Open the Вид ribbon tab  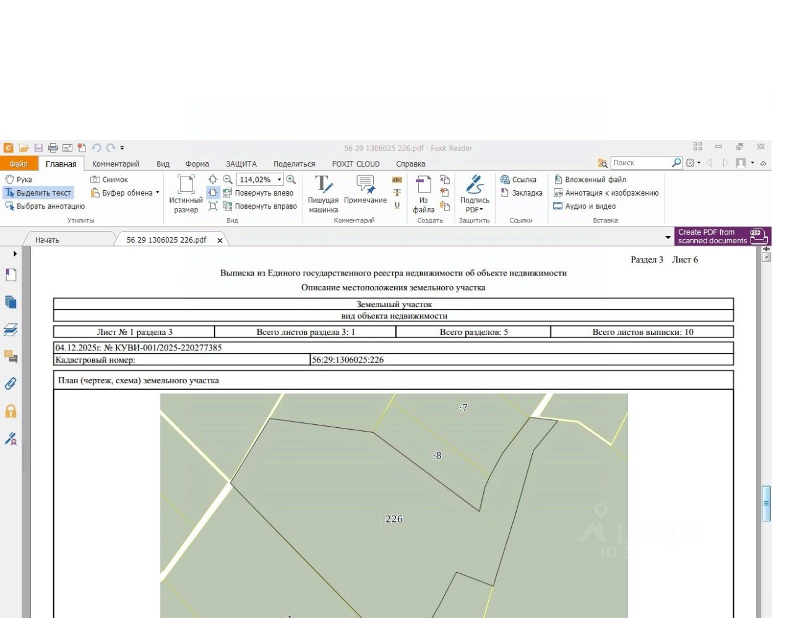163,164
